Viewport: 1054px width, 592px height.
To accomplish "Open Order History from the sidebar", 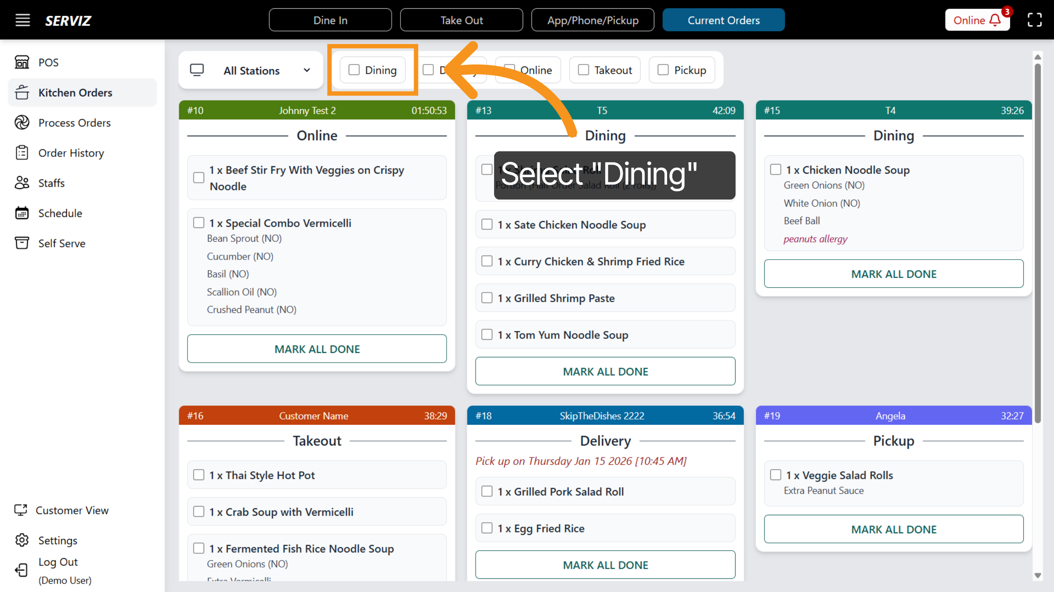I will point(71,153).
